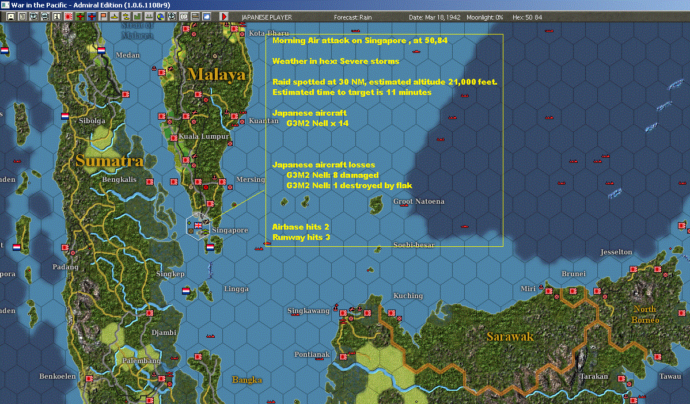
Task: Click the 'Jesselton' map label
Action: [x=616, y=252]
